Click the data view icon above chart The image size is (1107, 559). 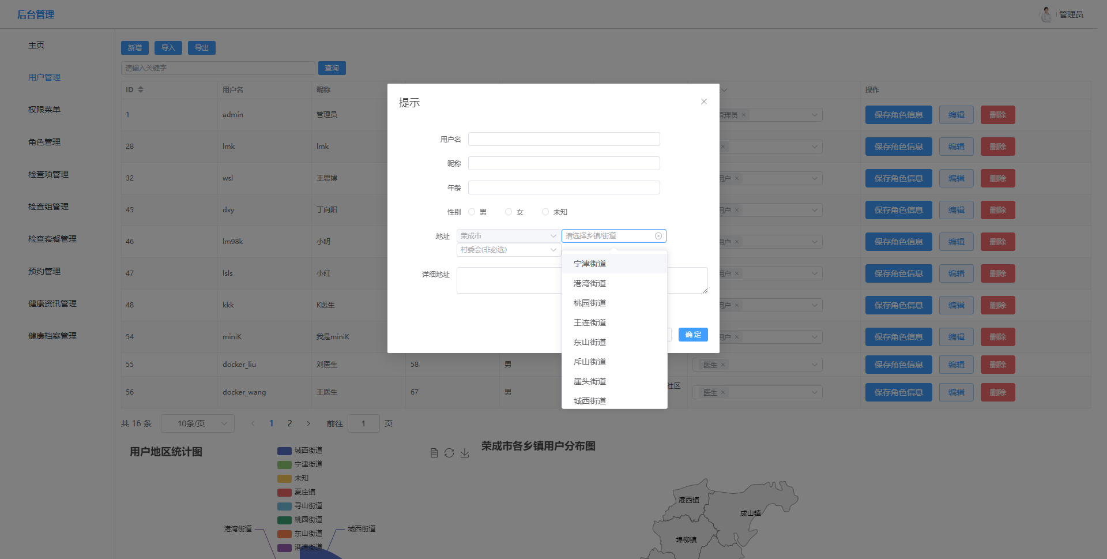click(434, 453)
